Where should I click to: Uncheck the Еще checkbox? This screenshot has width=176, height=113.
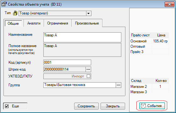click(7, 106)
